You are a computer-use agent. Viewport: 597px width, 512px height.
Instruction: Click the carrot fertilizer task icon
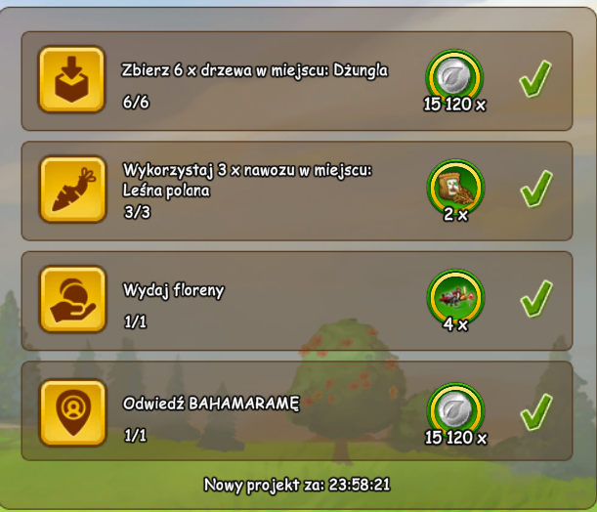(72, 190)
